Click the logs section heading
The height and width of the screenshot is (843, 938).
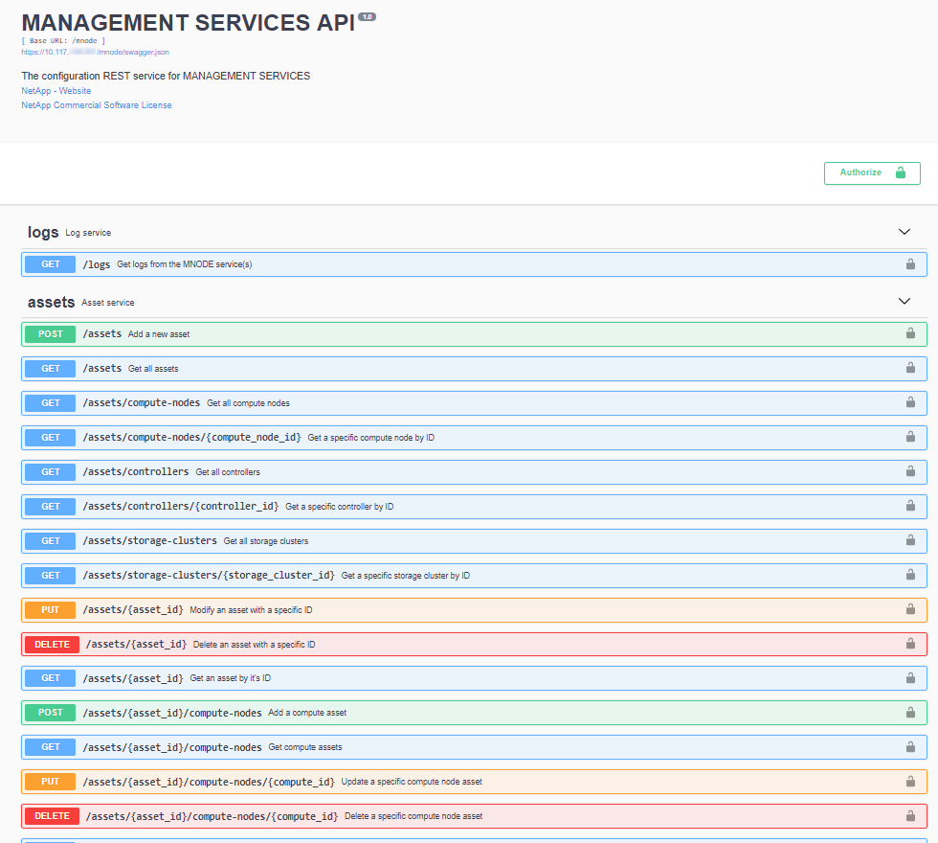pyautogui.click(x=43, y=233)
